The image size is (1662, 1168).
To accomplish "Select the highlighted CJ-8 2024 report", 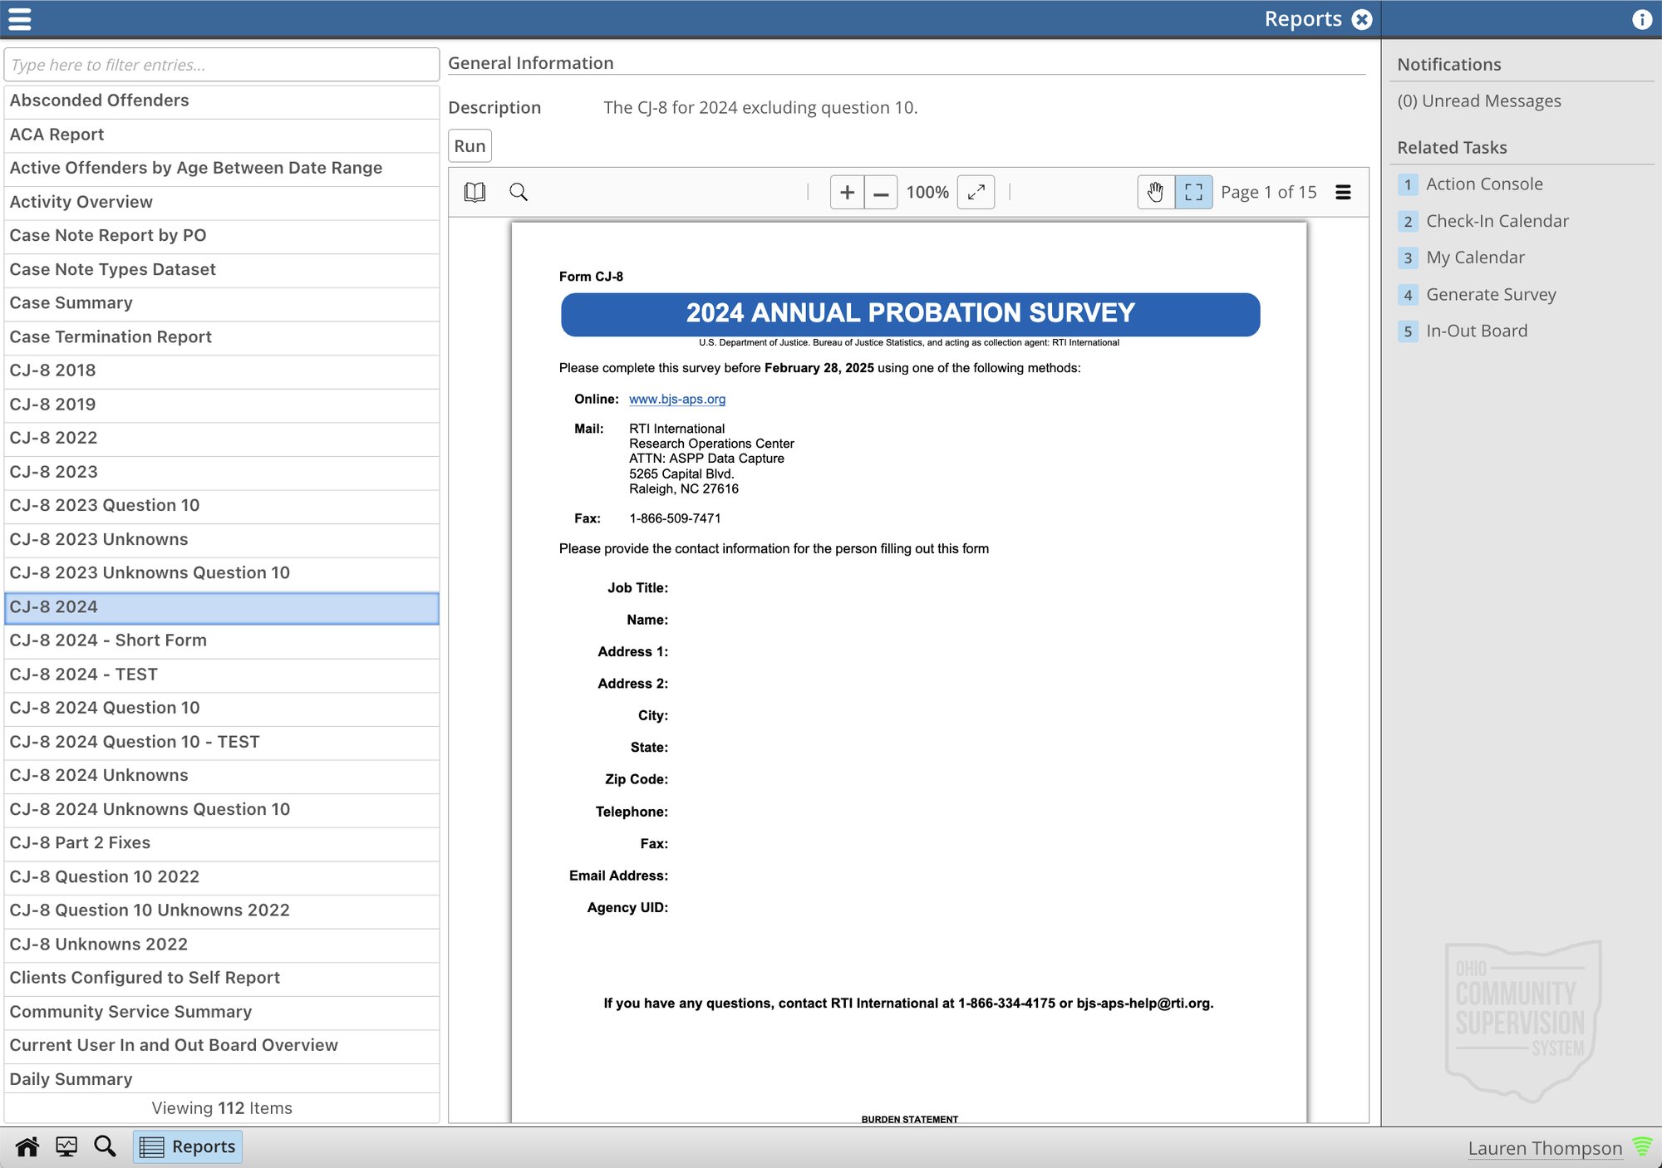I will (x=222, y=607).
